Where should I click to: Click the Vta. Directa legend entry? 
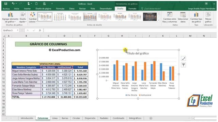click(131, 95)
